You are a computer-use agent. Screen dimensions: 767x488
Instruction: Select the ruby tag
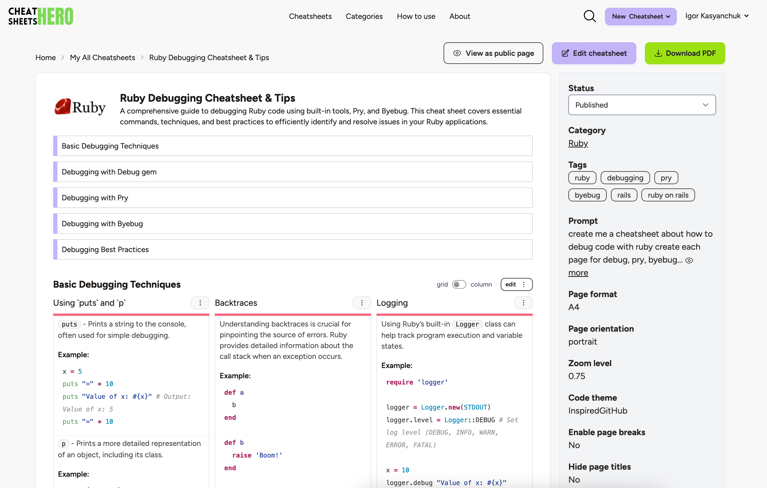click(x=582, y=178)
